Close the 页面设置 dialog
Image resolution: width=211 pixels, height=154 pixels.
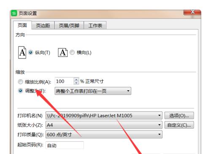point(192,12)
